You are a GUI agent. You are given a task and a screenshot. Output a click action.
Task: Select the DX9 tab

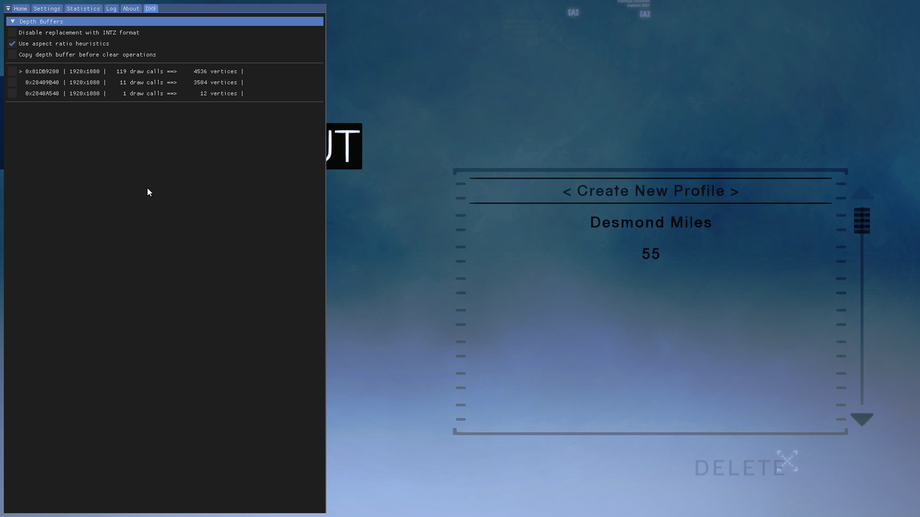[150, 9]
